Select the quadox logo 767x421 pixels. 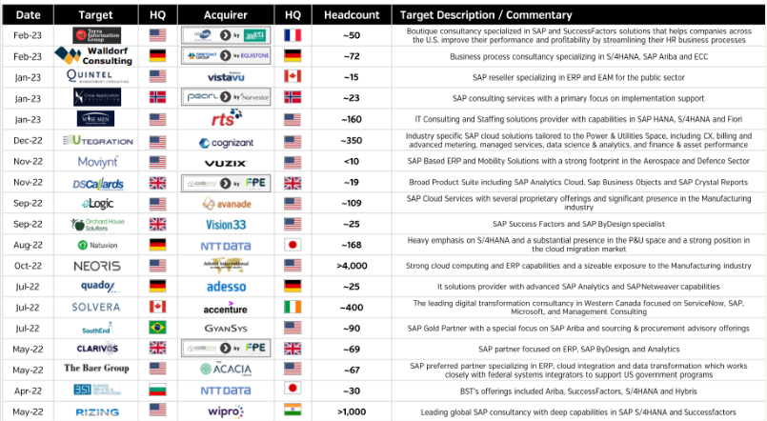click(99, 286)
